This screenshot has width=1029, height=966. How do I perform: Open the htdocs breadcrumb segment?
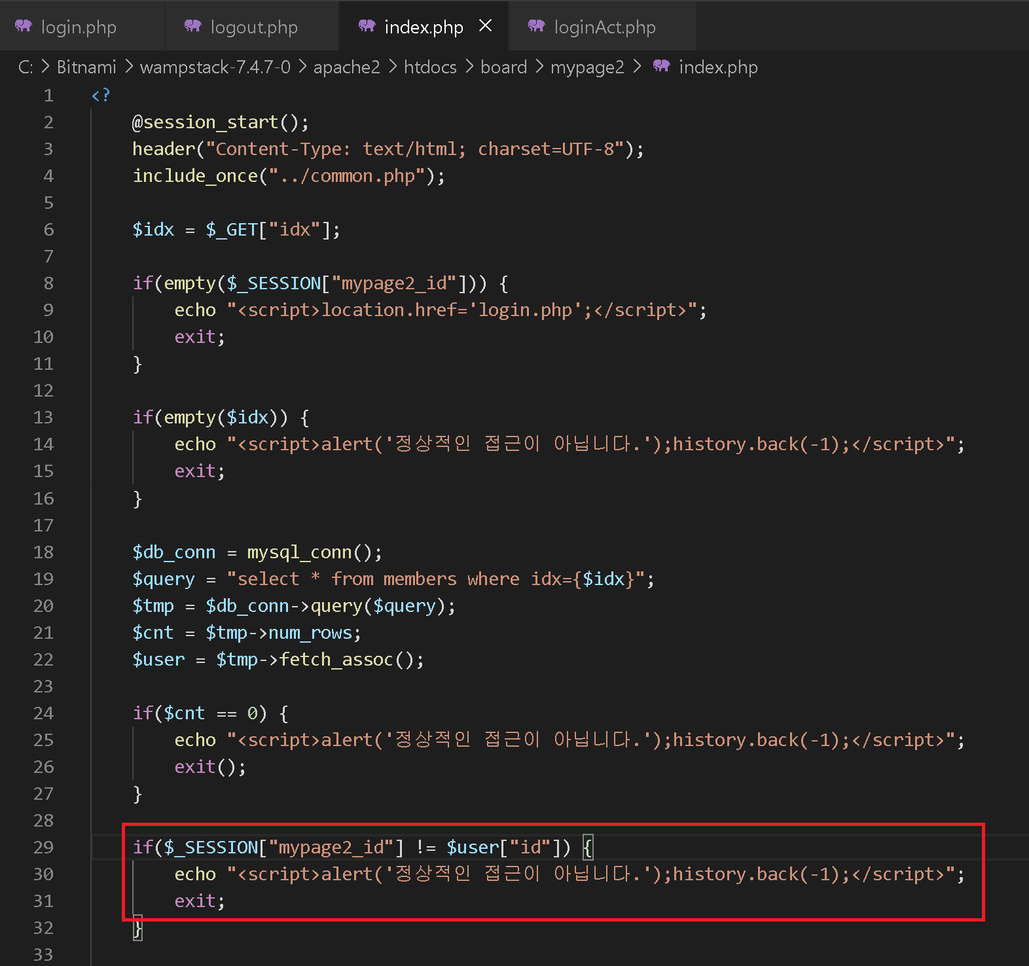[x=430, y=67]
